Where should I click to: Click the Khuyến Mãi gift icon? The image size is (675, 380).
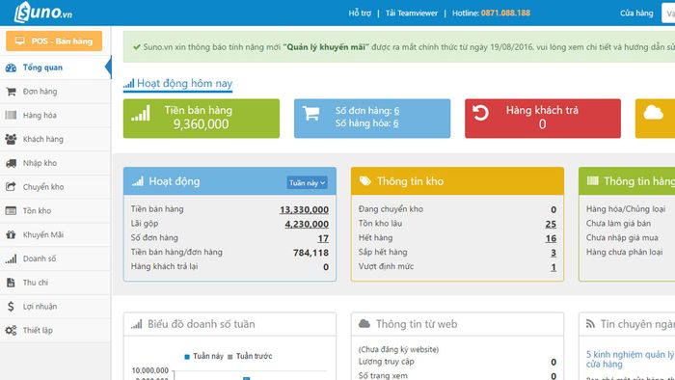(x=11, y=234)
